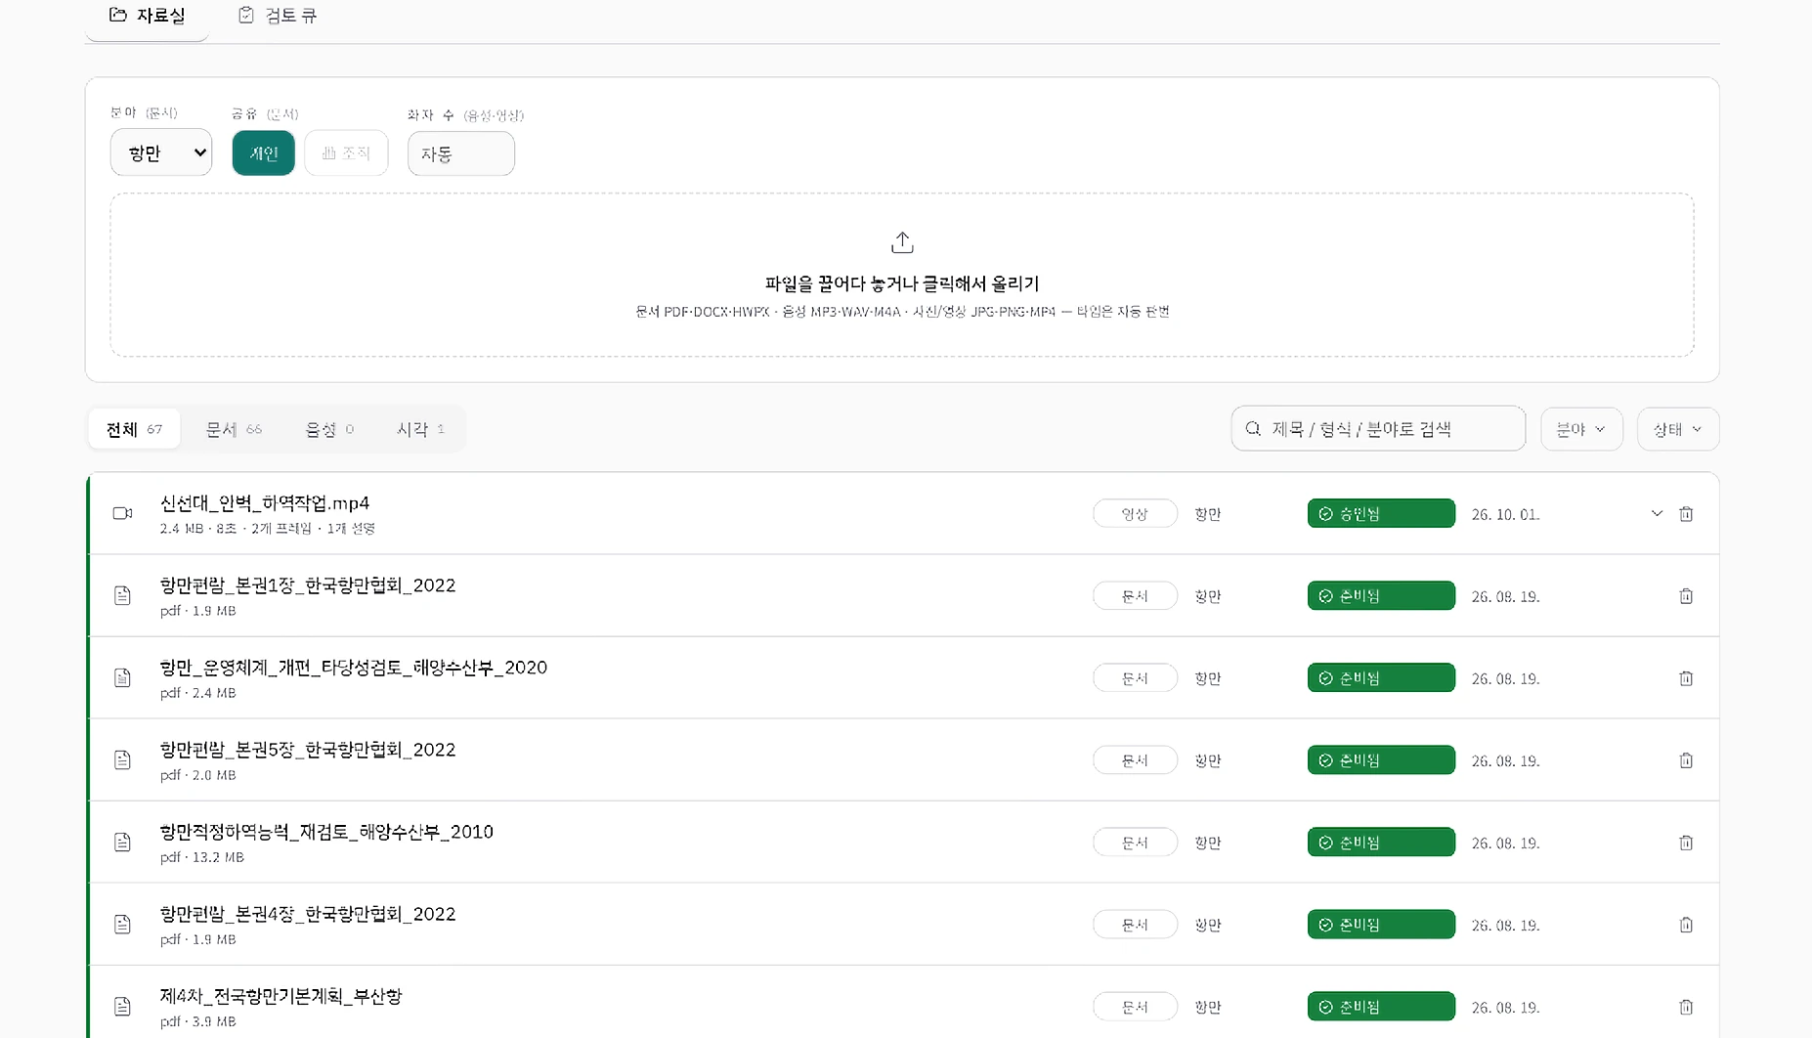Filter the list by 시각 1 tab

click(x=421, y=429)
